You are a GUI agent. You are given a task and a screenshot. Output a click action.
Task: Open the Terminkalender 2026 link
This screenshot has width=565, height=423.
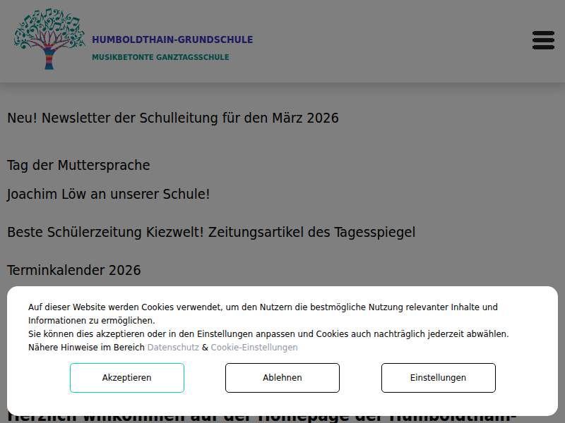pos(74,270)
